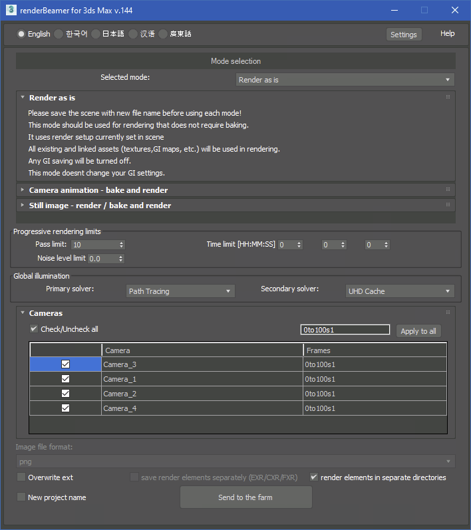Click the Settings button

point(403,35)
